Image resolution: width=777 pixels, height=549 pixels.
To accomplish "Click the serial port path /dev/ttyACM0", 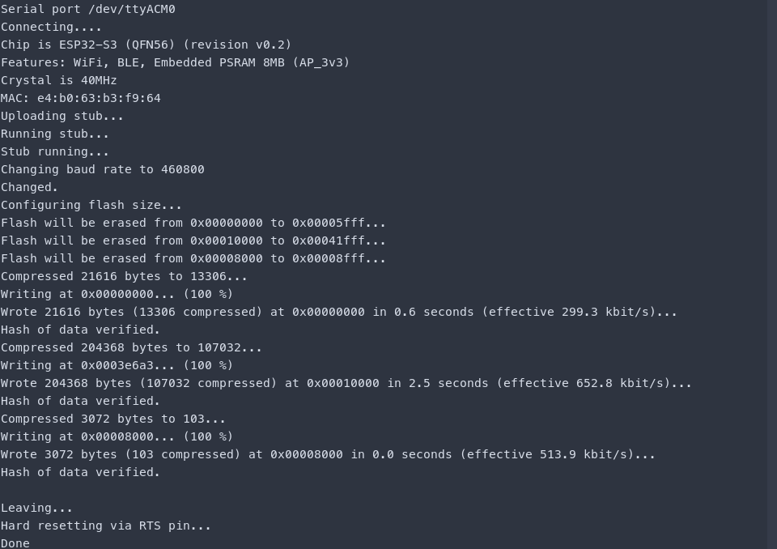I will coord(131,9).
